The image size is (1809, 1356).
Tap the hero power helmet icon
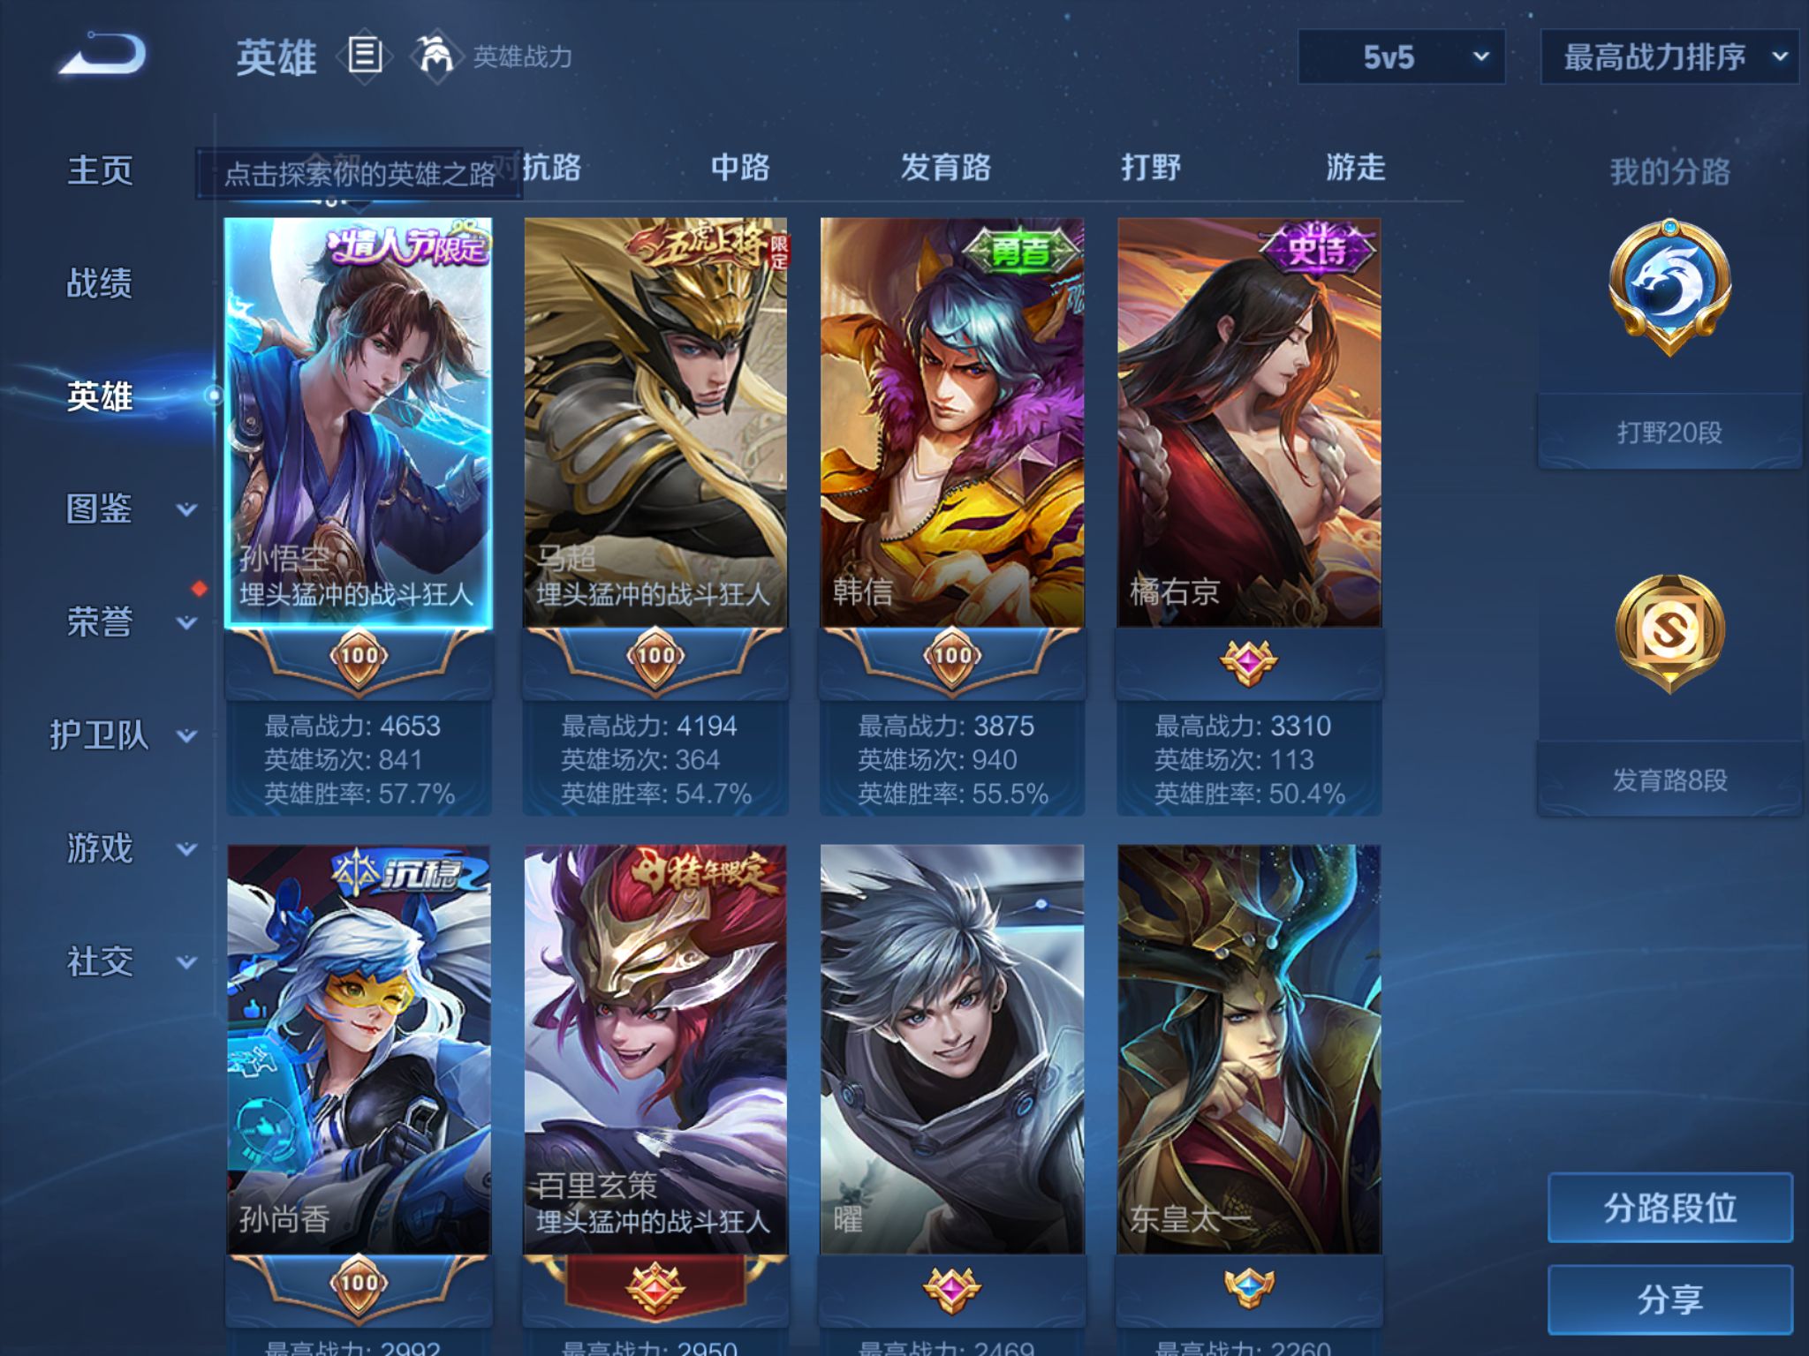[433, 56]
